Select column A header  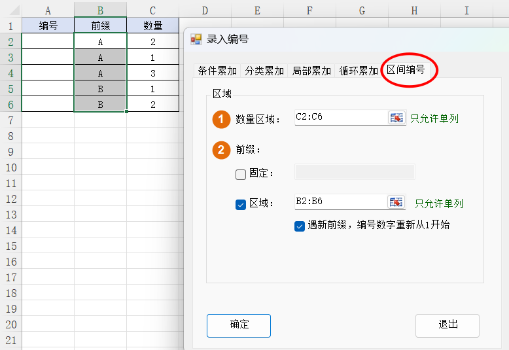click(x=48, y=10)
